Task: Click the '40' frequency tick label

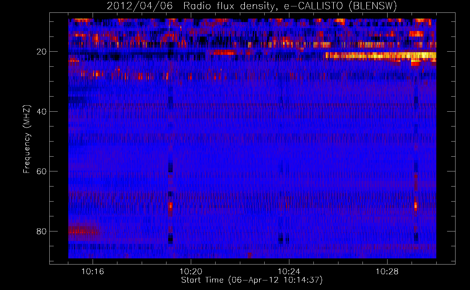Action: click(42, 112)
